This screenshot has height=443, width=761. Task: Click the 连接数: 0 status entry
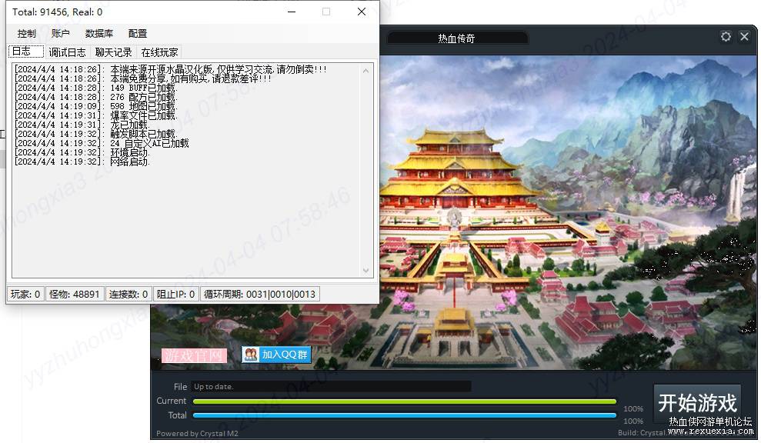tap(129, 294)
